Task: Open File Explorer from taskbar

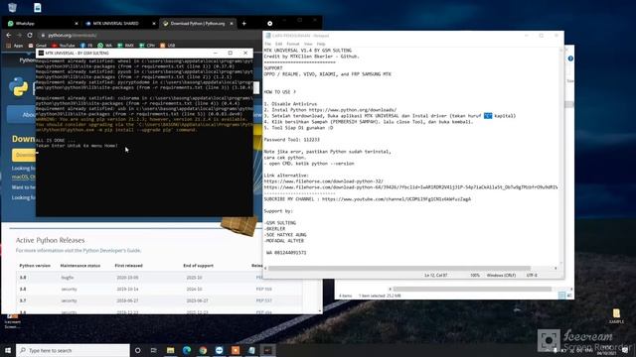Action: pyautogui.click(x=170, y=350)
